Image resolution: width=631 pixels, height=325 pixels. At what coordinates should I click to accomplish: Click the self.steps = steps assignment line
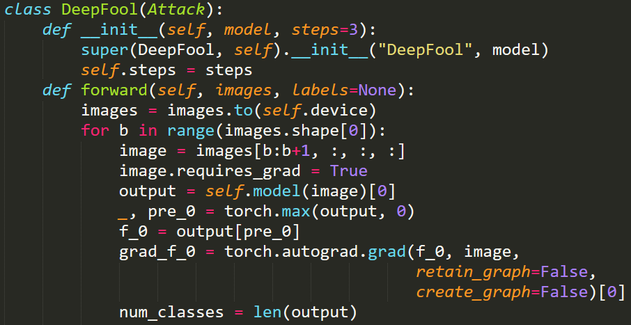pos(166,70)
